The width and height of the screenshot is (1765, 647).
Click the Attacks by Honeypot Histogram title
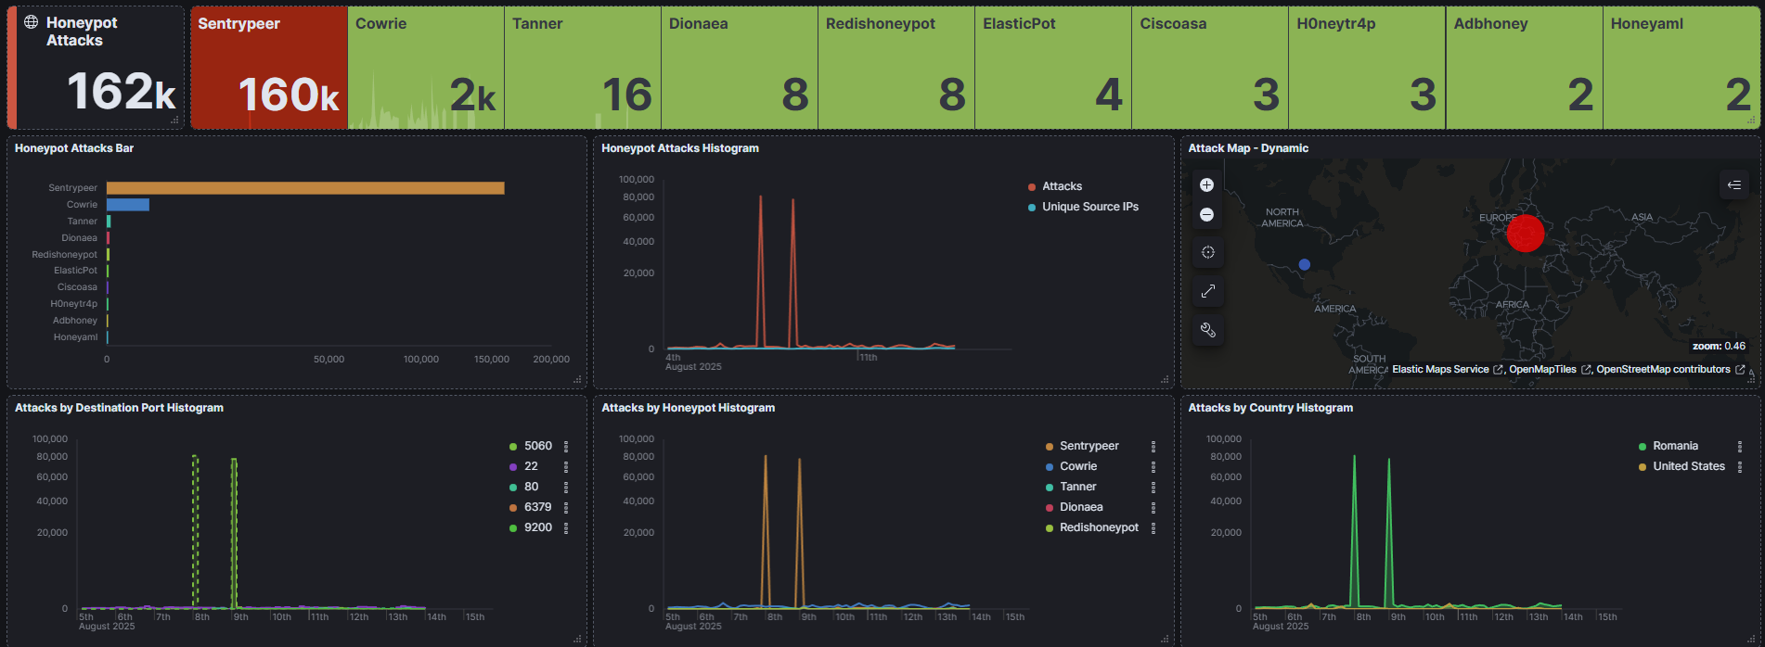688,408
